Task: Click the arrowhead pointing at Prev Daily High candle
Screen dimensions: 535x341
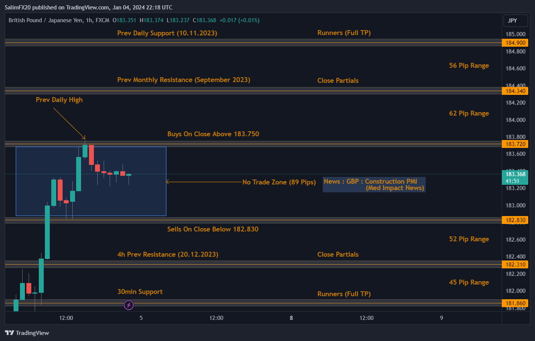Action: pos(84,138)
